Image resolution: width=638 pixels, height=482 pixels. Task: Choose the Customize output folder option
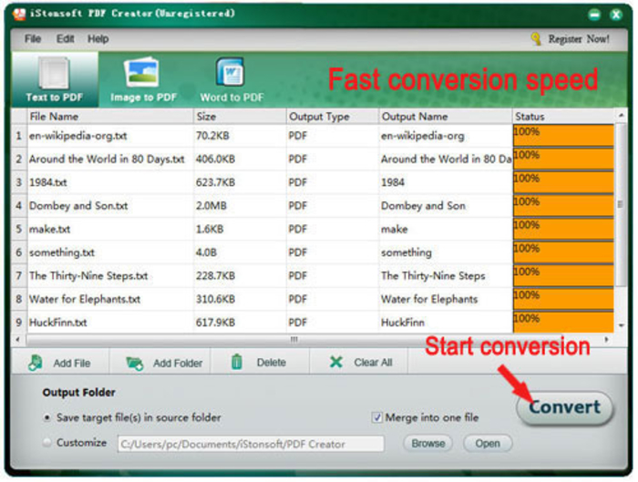47,443
